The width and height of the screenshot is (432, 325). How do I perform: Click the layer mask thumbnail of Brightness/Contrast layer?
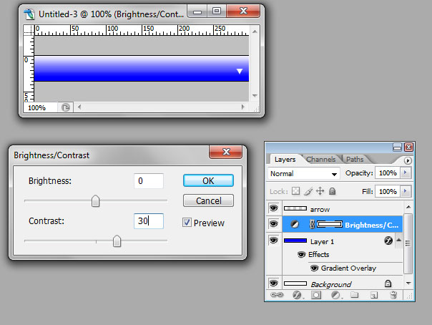coord(330,224)
